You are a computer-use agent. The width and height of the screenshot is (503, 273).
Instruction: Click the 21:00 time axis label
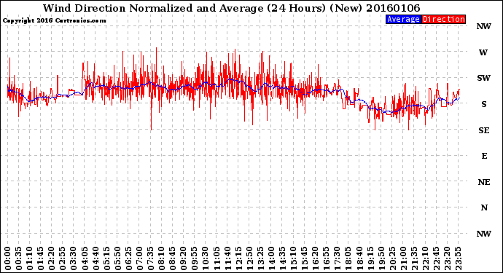tap(403, 258)
